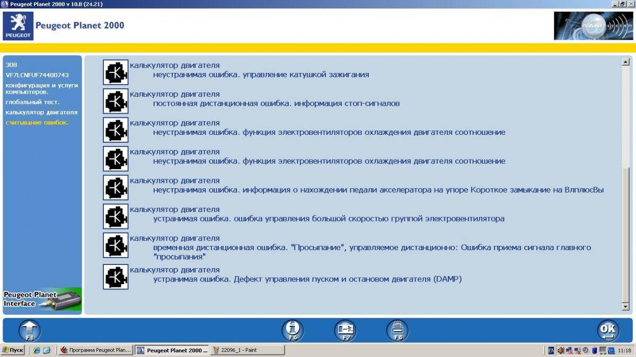Image resolution: width=636 pixels, height=357 pixels.
Task: Click the EN language indicator in tray
Action: click(551, 350)
